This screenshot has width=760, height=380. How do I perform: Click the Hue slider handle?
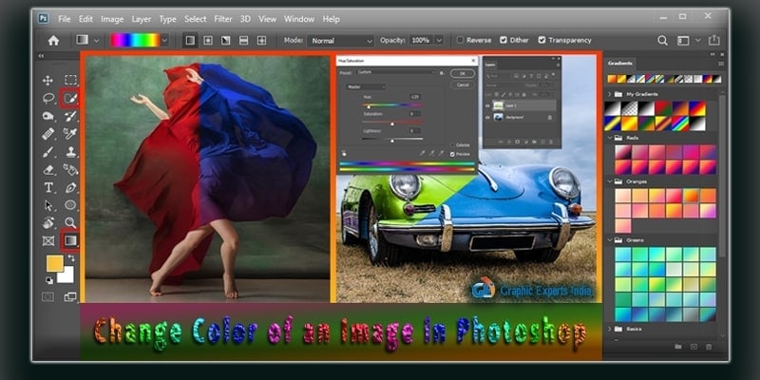tap(369, 106)
